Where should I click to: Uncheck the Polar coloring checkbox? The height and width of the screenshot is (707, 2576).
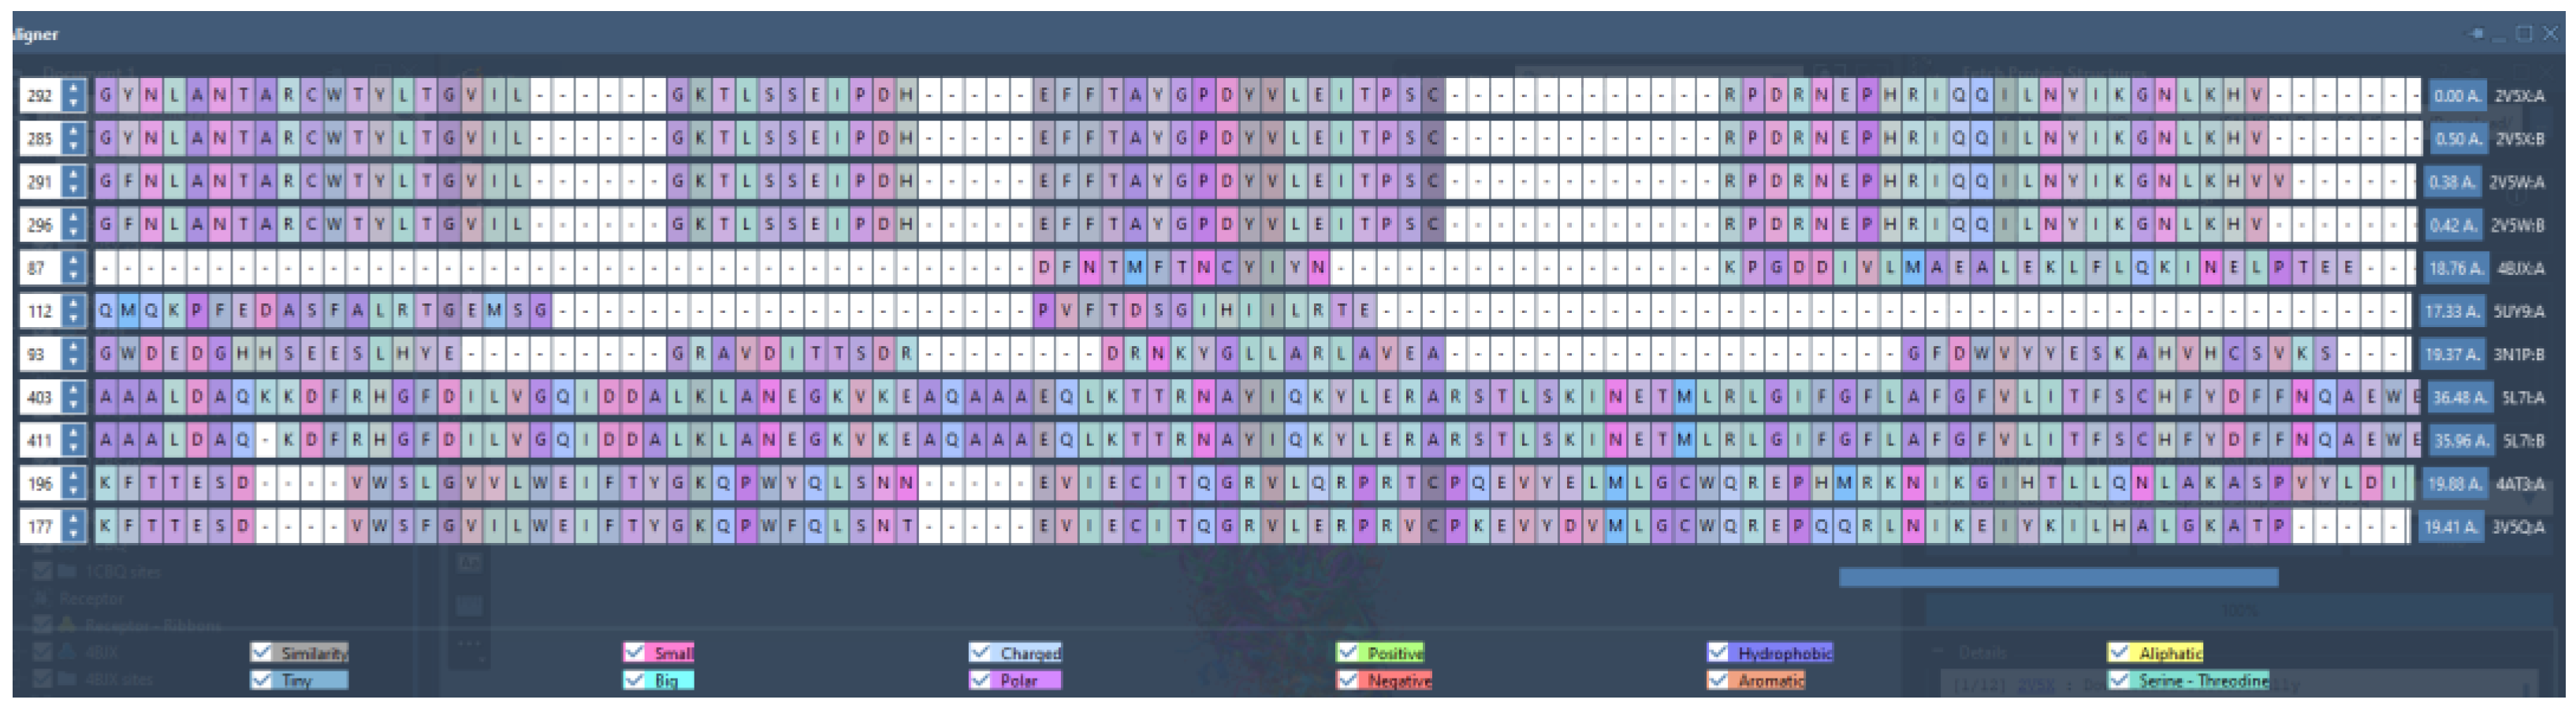point(980,680)
